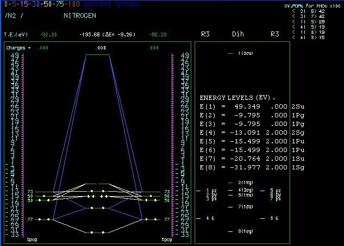Click overlap population row < 1| 5> 29
This screenshot has width=344, height=246.
[x=309, y=22]
